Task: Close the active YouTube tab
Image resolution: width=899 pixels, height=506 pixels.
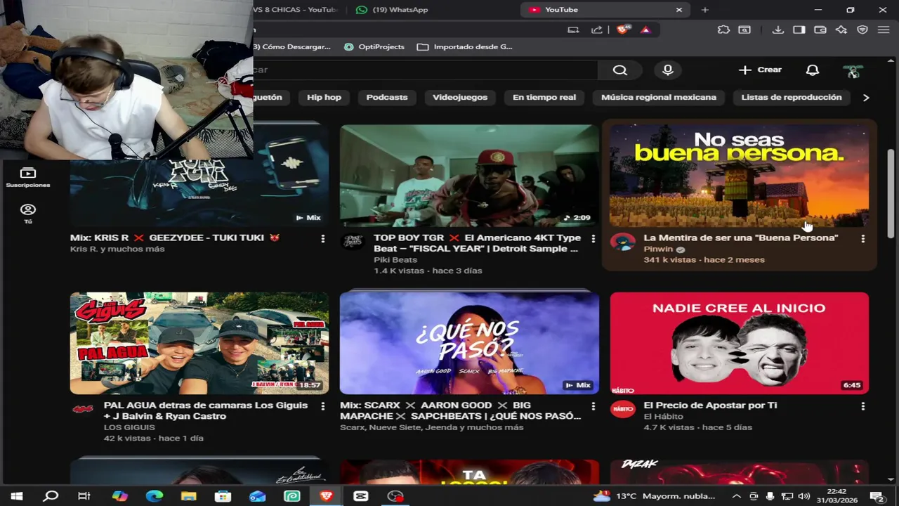Action: [x=678, y=10]
